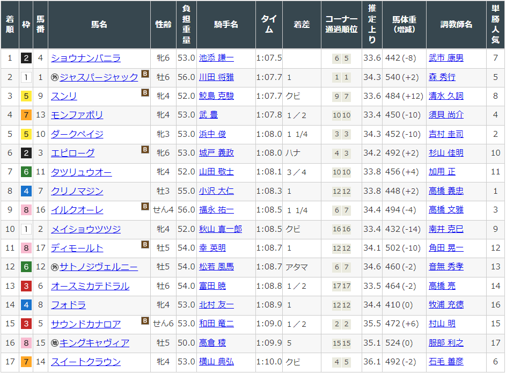The image size is (506, 373).
Task: Open horse link ダークペイジ
Action: (77, 134)
